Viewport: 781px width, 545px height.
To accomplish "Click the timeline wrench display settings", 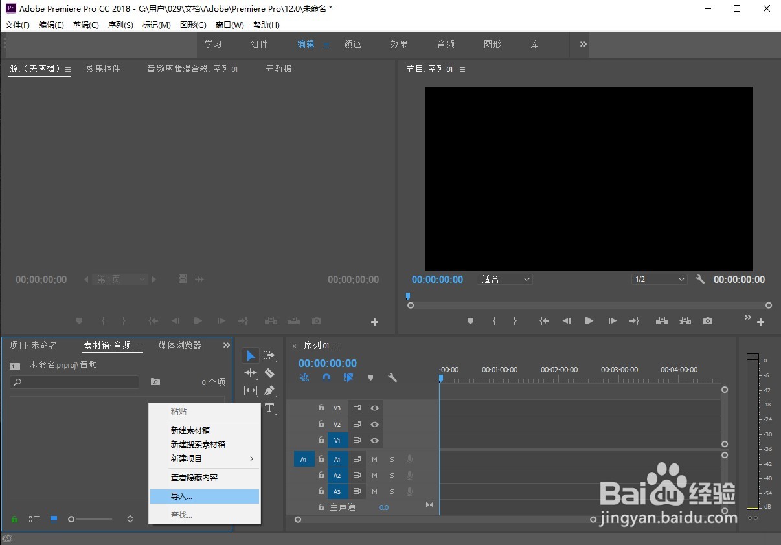I will point(392,377).
